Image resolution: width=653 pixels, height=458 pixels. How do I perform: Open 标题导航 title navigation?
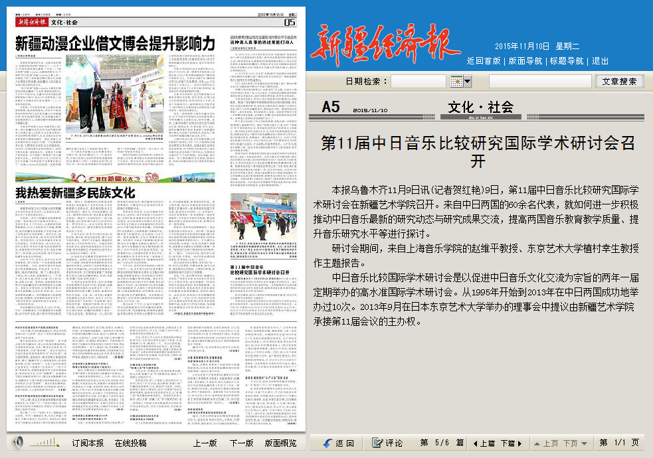tap(567, 60)
